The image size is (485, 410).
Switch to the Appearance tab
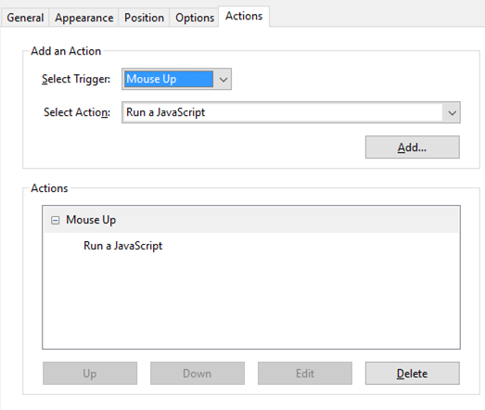83,18
